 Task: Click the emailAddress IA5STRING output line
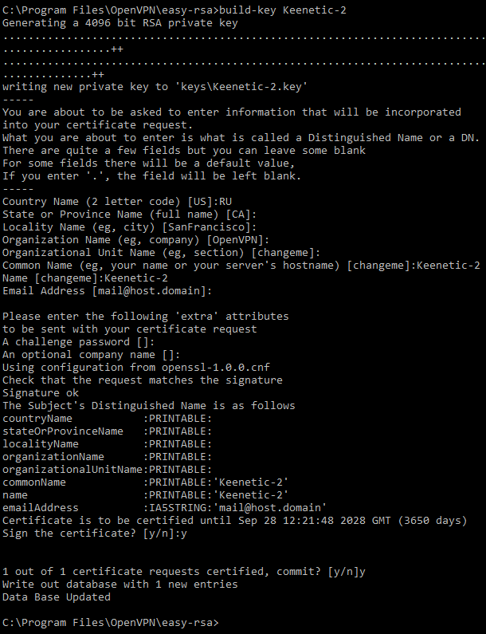click(164, 507)
